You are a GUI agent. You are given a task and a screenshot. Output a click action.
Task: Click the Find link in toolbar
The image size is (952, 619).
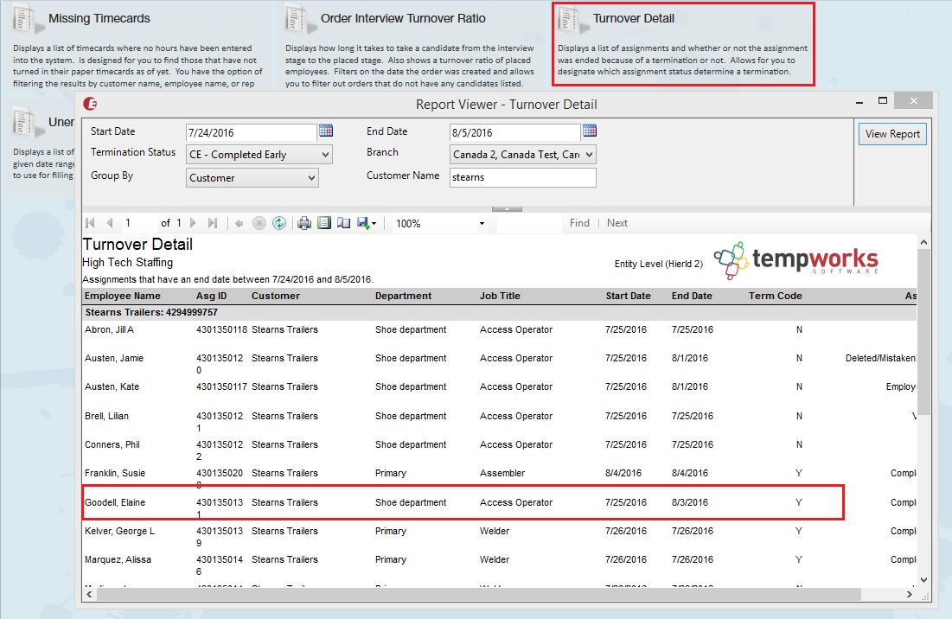tap(579, 223)
